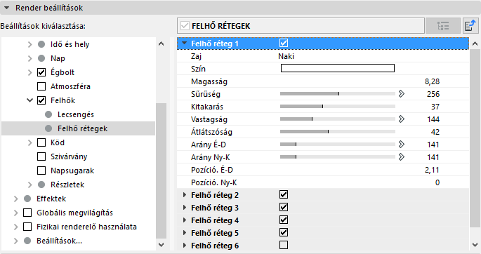Image resolution: width=481 pixels, height=254 pixels.
Task: Click the settings tree scroll down arrow
Action: pos(161,245)
